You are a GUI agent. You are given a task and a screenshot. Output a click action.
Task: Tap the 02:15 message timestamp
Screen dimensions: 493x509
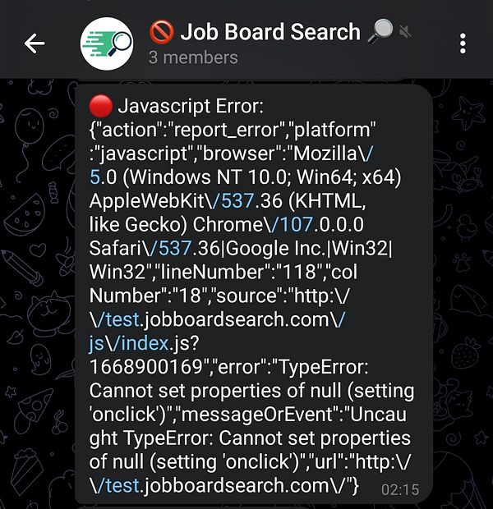coord(400,490)
